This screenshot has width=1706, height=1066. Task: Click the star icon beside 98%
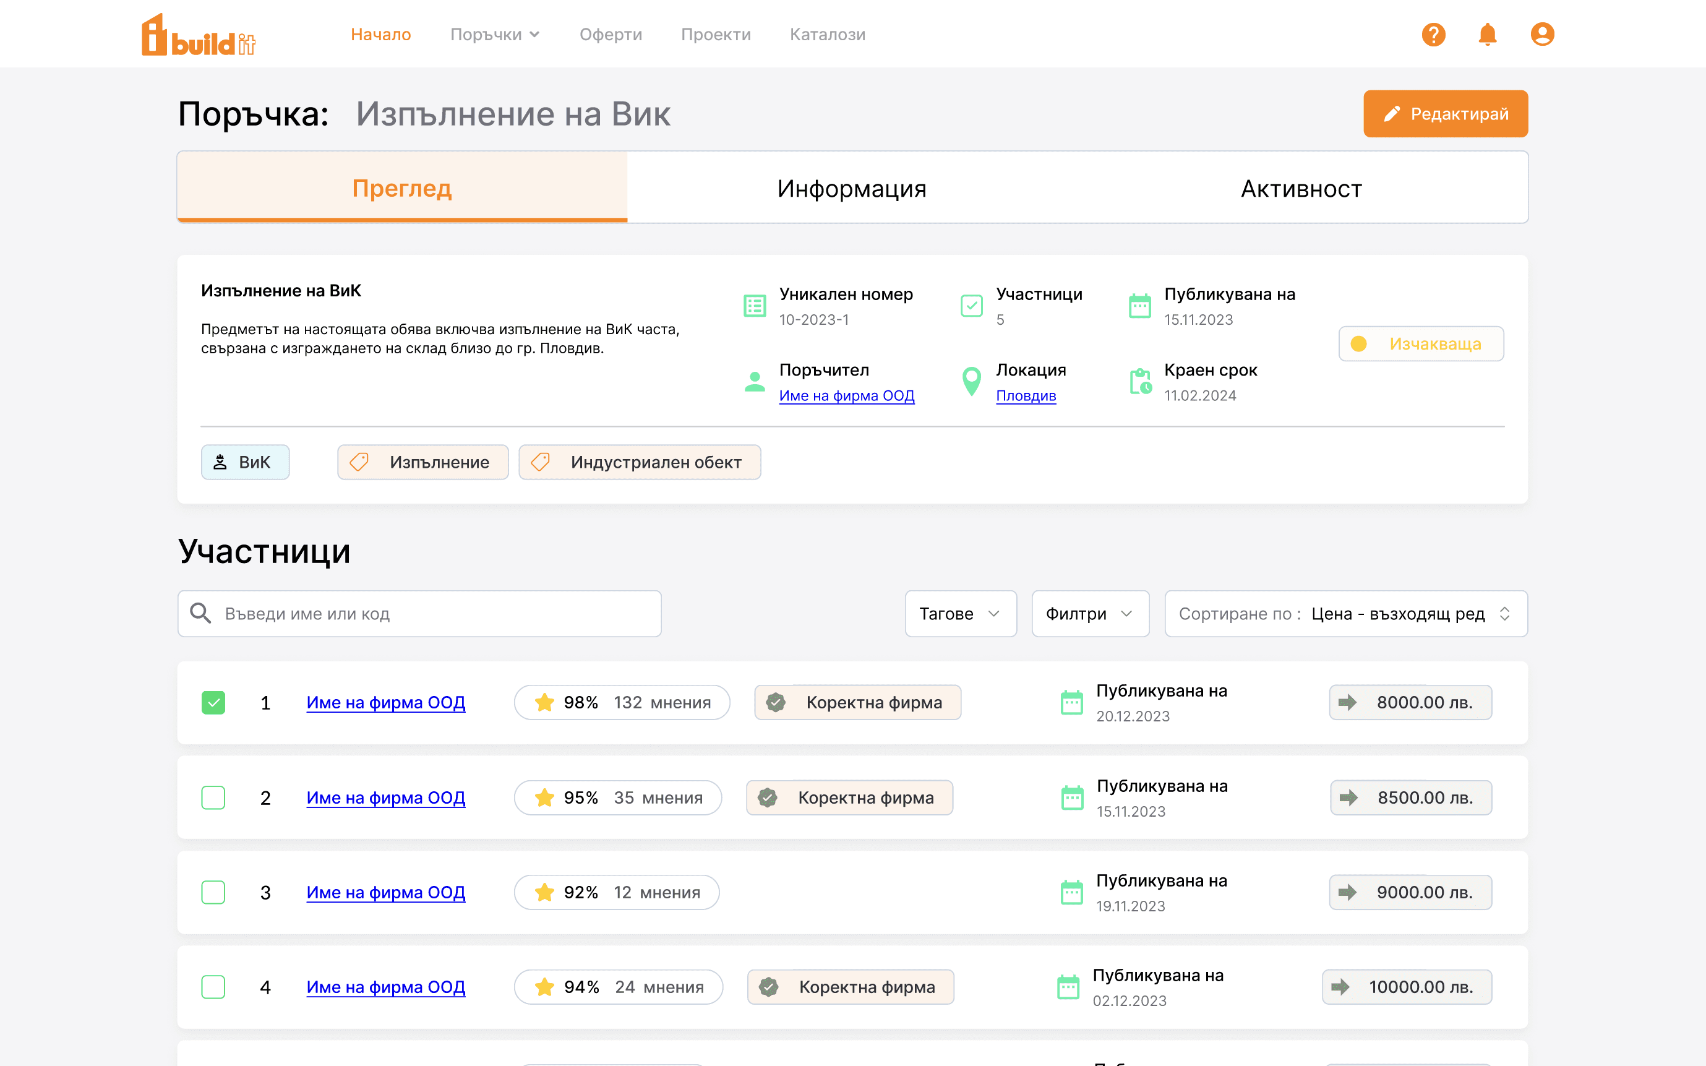point(544,702)
